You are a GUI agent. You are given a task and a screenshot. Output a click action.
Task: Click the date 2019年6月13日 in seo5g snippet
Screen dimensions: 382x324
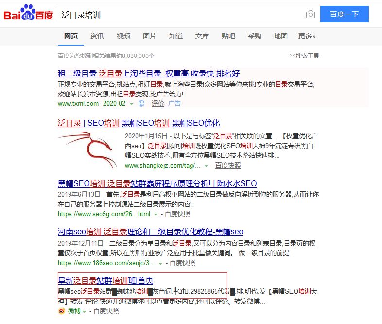pyautogui.click(x=79, y=194)
